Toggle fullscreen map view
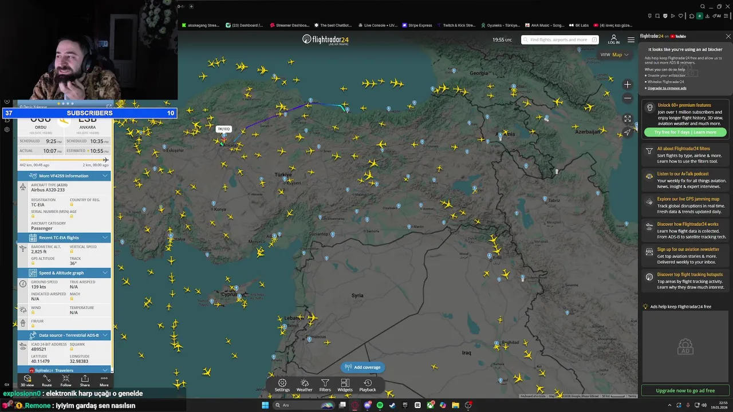 click(x=628, y=118)
